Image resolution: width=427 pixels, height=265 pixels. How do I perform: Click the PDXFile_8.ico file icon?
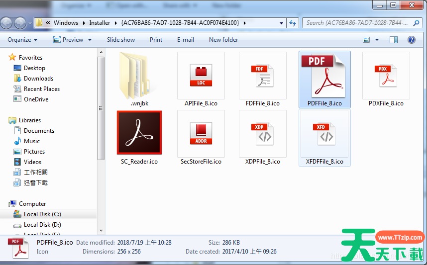(386, 76)
